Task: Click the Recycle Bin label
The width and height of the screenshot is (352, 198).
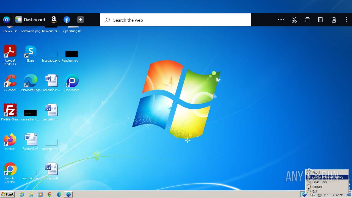Action: point(10,31)
